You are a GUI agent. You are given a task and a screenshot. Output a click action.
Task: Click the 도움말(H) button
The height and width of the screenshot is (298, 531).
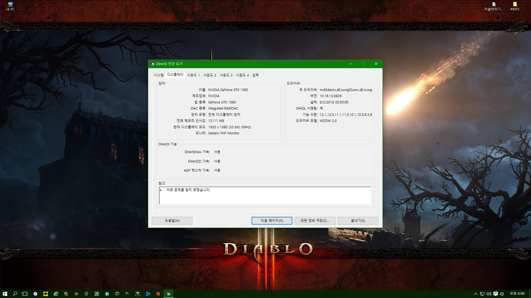[x=172, y=220]
